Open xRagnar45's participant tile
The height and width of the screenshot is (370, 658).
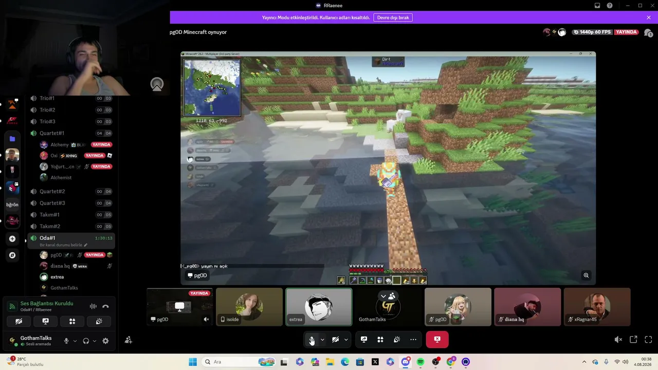(x=597, y=307)
